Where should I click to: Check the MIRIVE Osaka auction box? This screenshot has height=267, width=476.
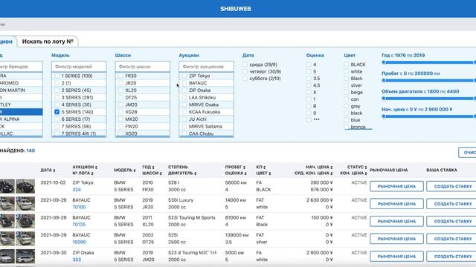pos(184,105)
